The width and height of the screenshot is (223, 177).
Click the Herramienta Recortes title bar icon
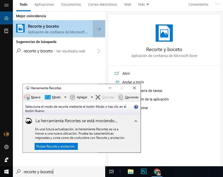click(x=27, y=88)
